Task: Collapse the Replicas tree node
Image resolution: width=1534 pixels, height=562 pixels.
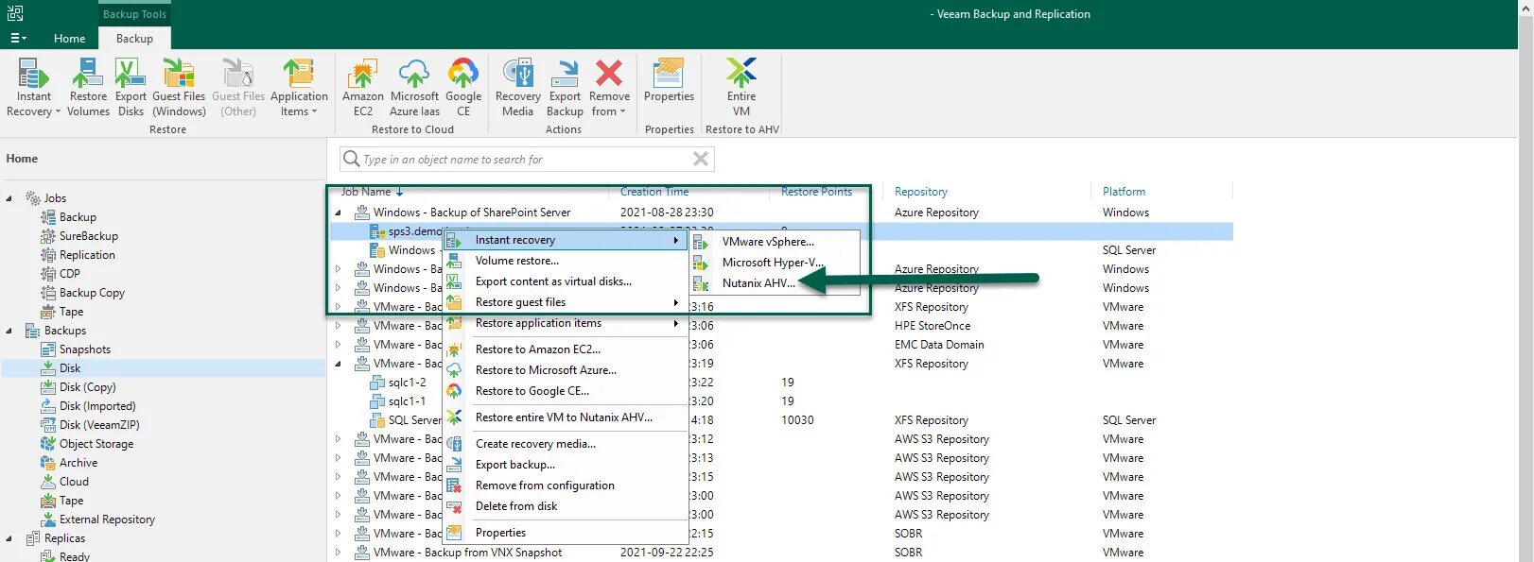Action: coord(9,538)
